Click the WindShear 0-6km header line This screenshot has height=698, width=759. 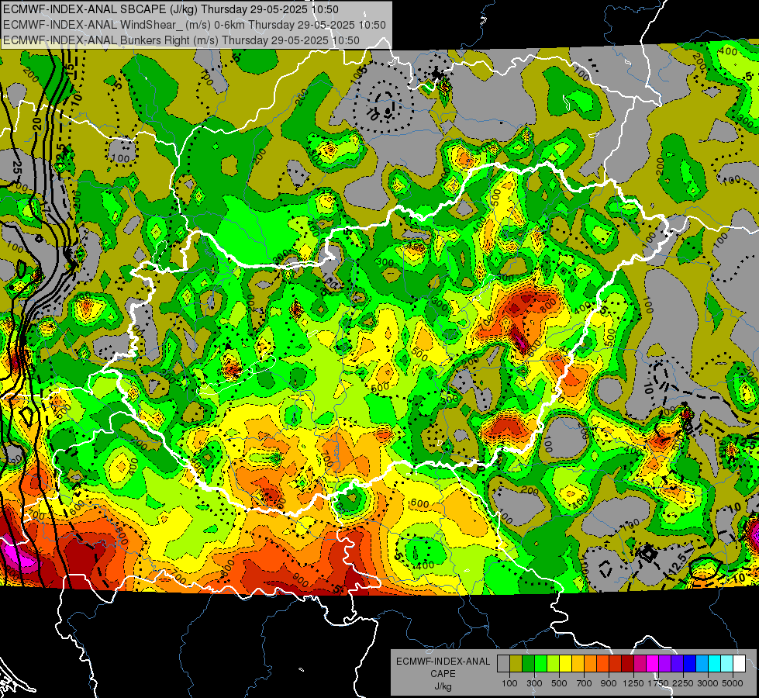point(194,25)
